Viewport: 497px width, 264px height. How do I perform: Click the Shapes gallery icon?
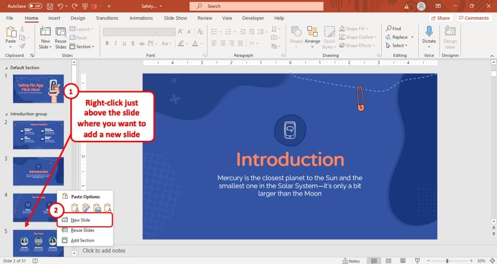[x=296, y=32]
